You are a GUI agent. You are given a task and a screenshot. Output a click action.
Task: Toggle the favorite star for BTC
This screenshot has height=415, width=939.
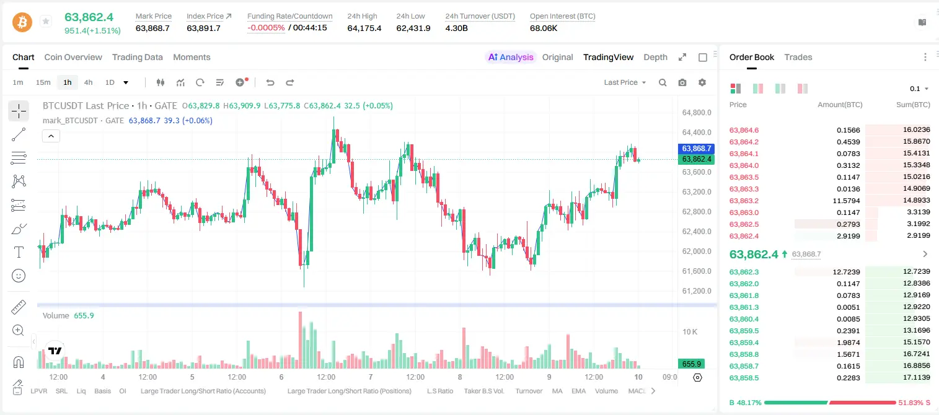point(46,22)
